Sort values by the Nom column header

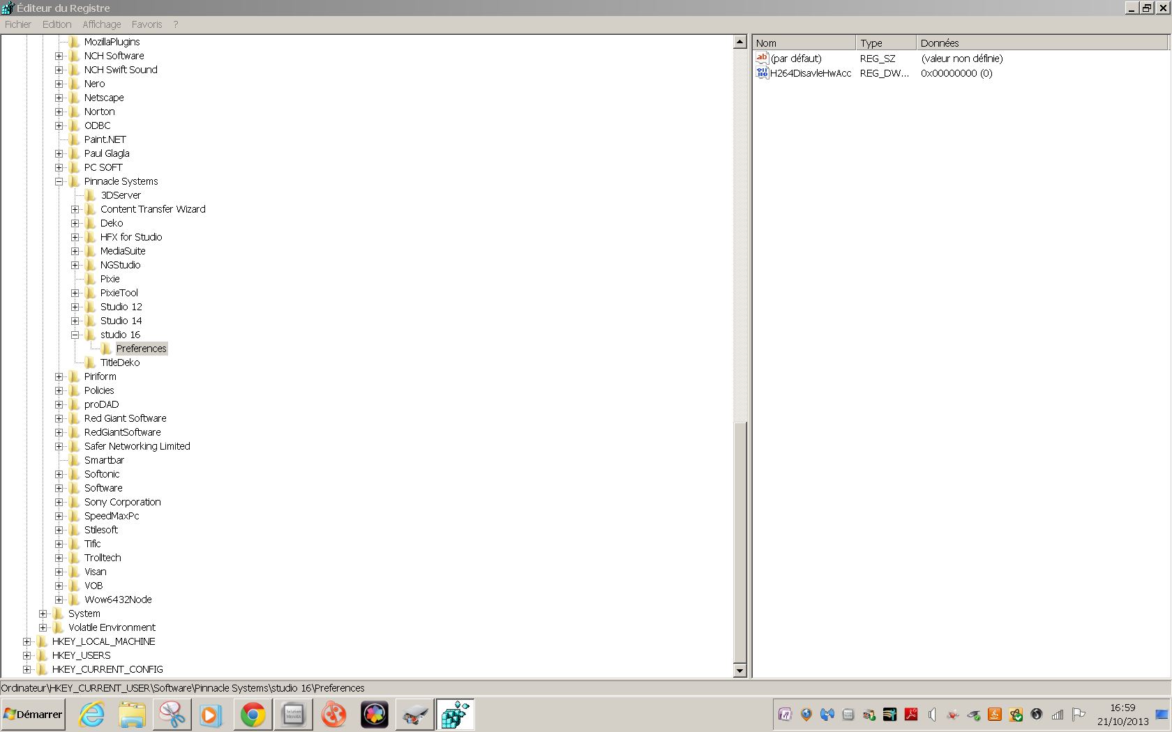point(804,43)
